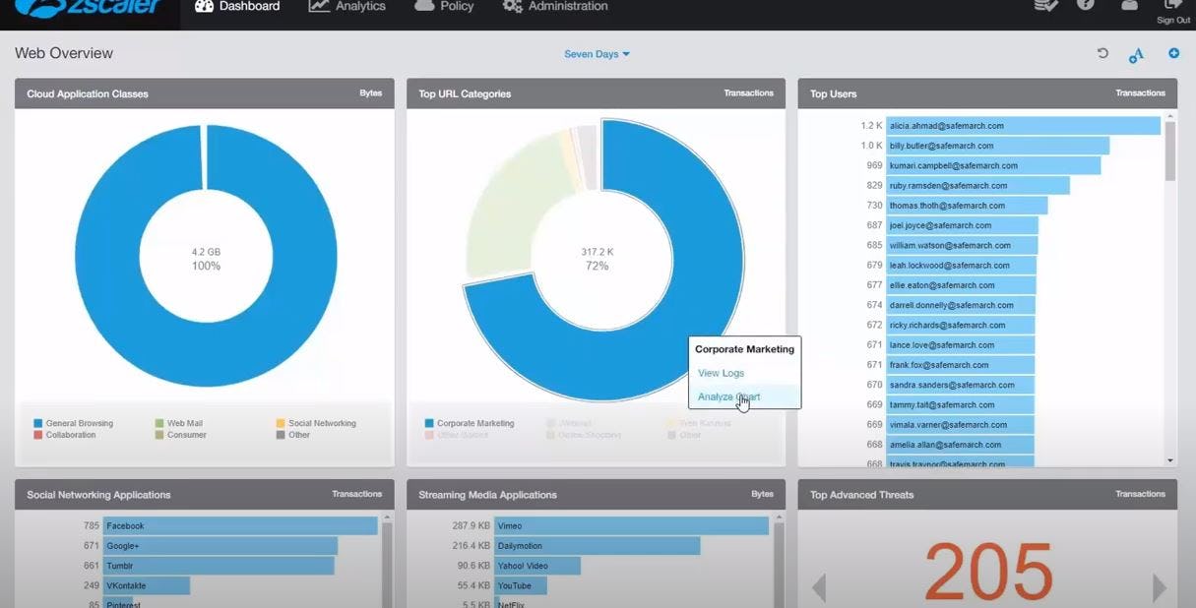This screenshot has width=1196, height=608.
Task: Click the Top Users panel scrollbar thumb
Action: tap(1170, 152)
